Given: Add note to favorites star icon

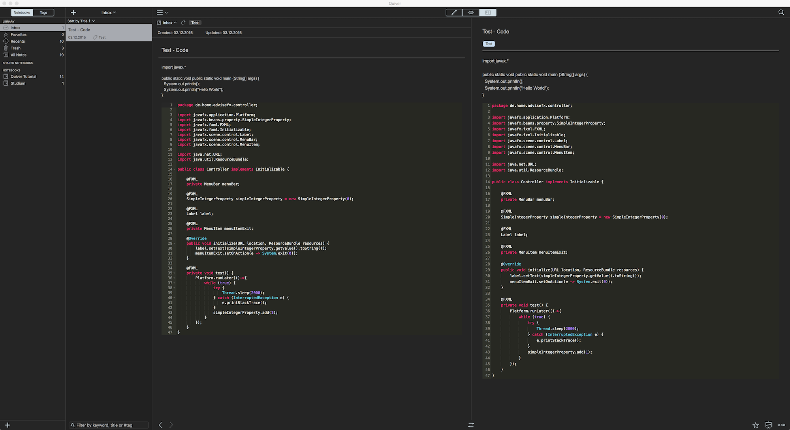Looking at the screenshot, I should click(x=755, y=425).
